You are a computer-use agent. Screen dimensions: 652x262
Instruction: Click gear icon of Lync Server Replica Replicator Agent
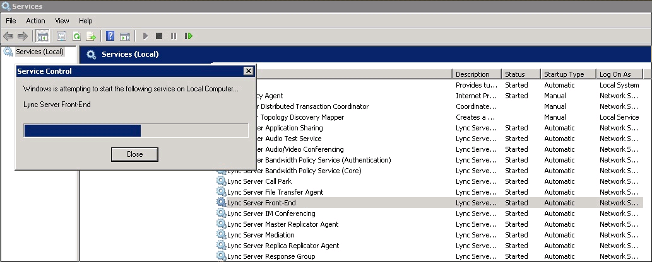point(221,246)
